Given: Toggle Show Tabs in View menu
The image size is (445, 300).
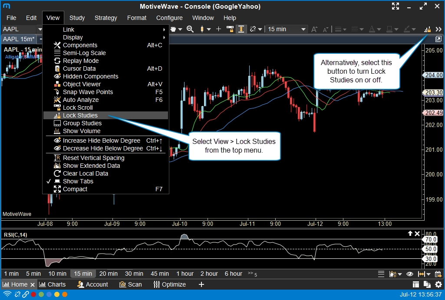Looking at the screenshot, I should tap(78, 181).
